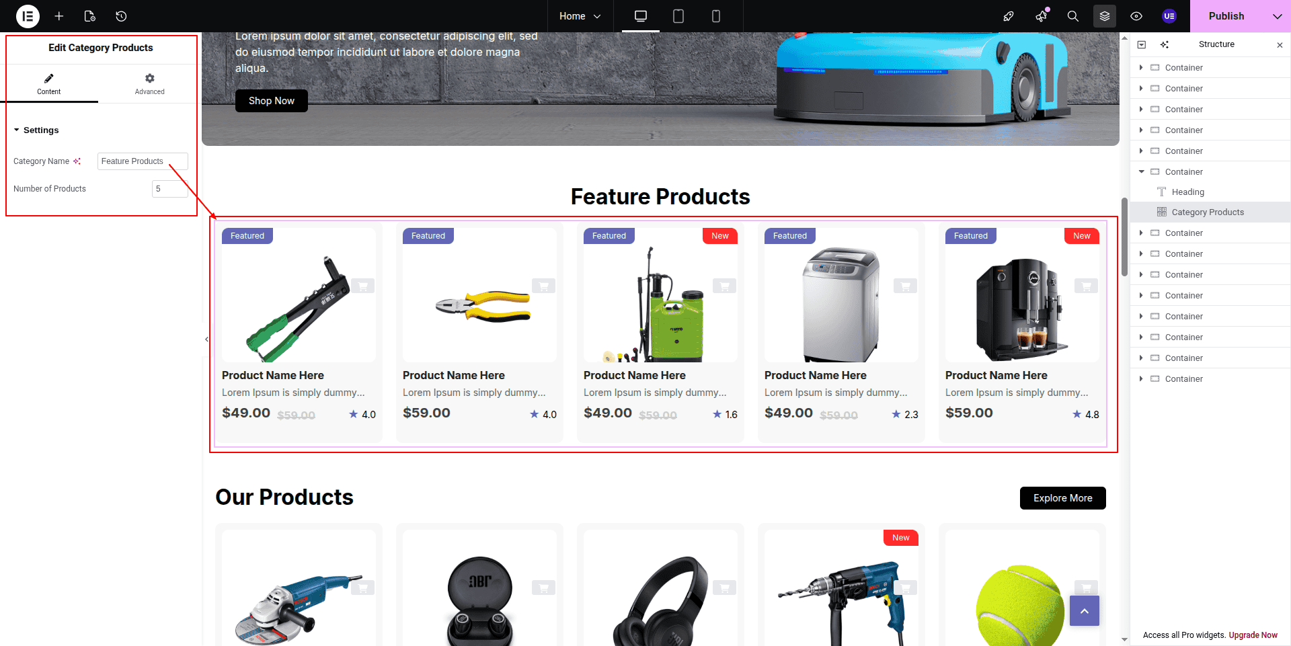Preview changes with the eye icon
Viewport: 1291px width, 646px height.
1136,16
